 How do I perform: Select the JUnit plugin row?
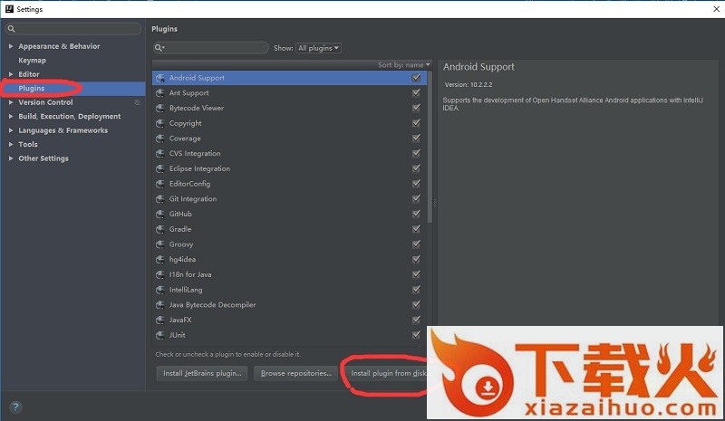pyautogui.click(x=289, y=335)
